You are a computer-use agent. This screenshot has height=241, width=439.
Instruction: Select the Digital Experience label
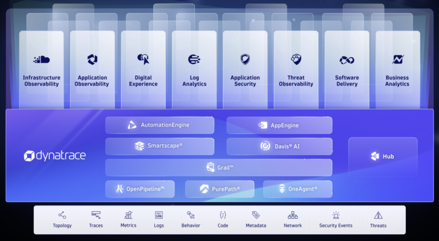pos(143,81)
